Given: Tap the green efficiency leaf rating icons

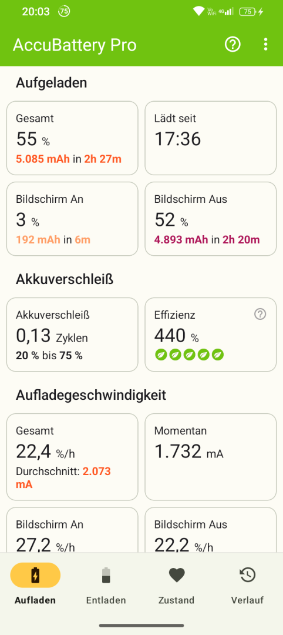Looking at the screenshot, I should pos(189,355).
